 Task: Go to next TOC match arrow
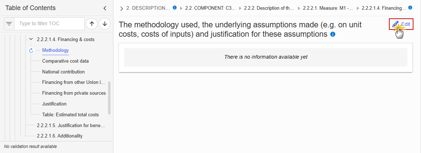click(x=105, y=24)
